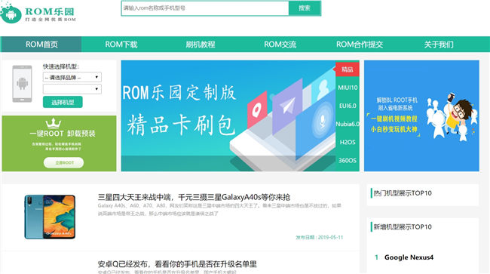Click the grey phone icon in model selector

pyautogui.click(x=22, y=84)
